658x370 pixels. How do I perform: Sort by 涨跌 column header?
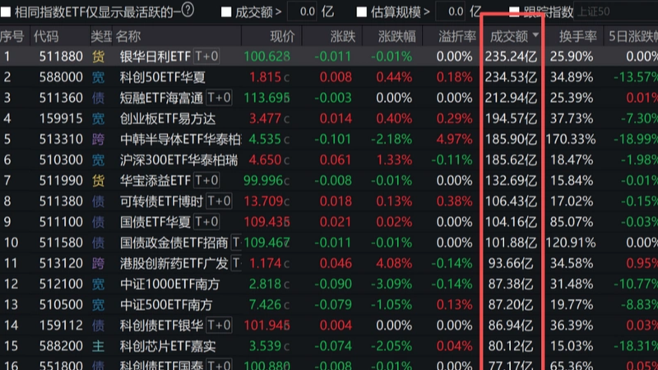click(343, 36)
